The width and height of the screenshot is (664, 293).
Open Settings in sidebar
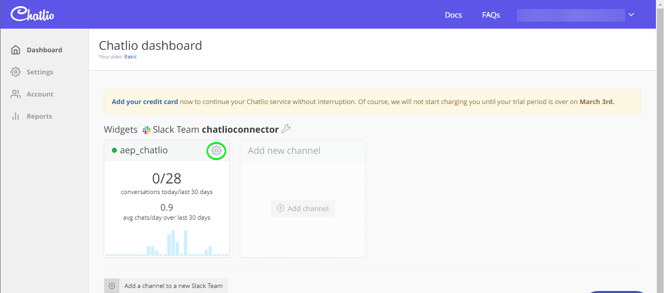click(x=40, y=72)
